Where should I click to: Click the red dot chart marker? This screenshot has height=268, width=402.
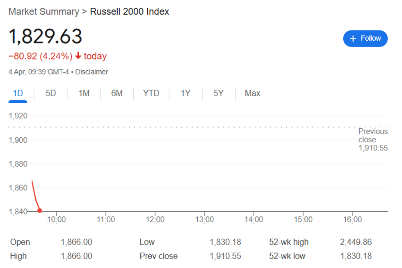tap(39, 210)
